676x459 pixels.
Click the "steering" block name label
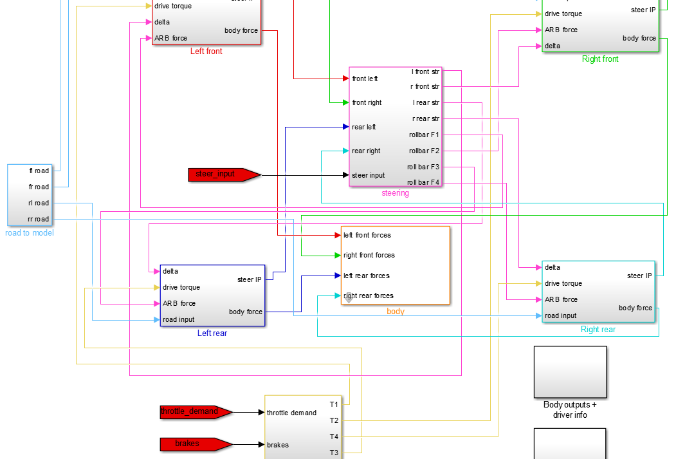tap(395, 193)
